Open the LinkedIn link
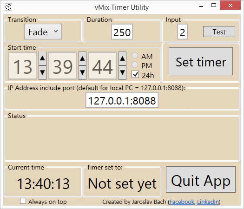 [x=208, y=202]
